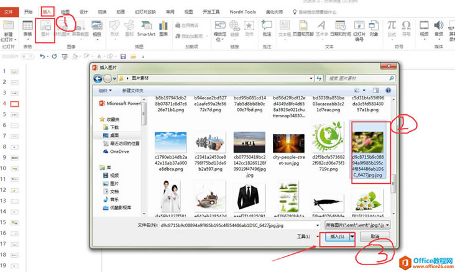Open the Symbol (符号) omega tool
This screenshot has height=272, width=455.
point(406,29)
